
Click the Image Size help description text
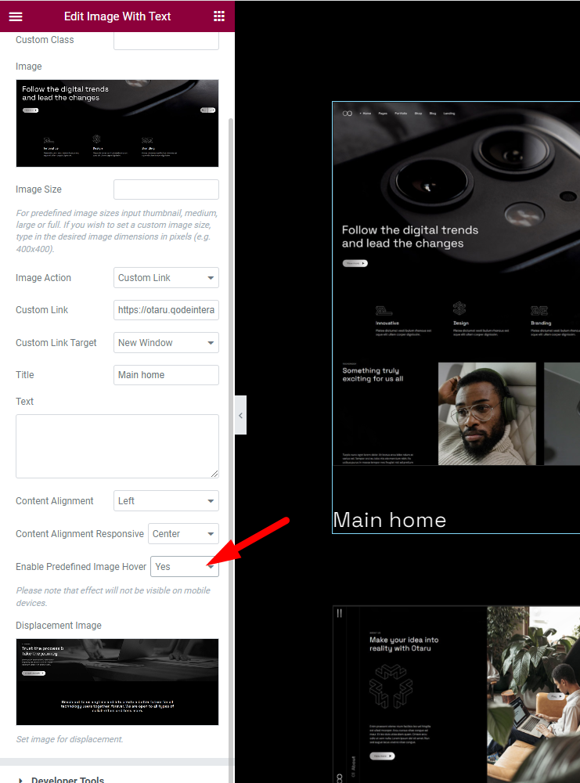117,231
